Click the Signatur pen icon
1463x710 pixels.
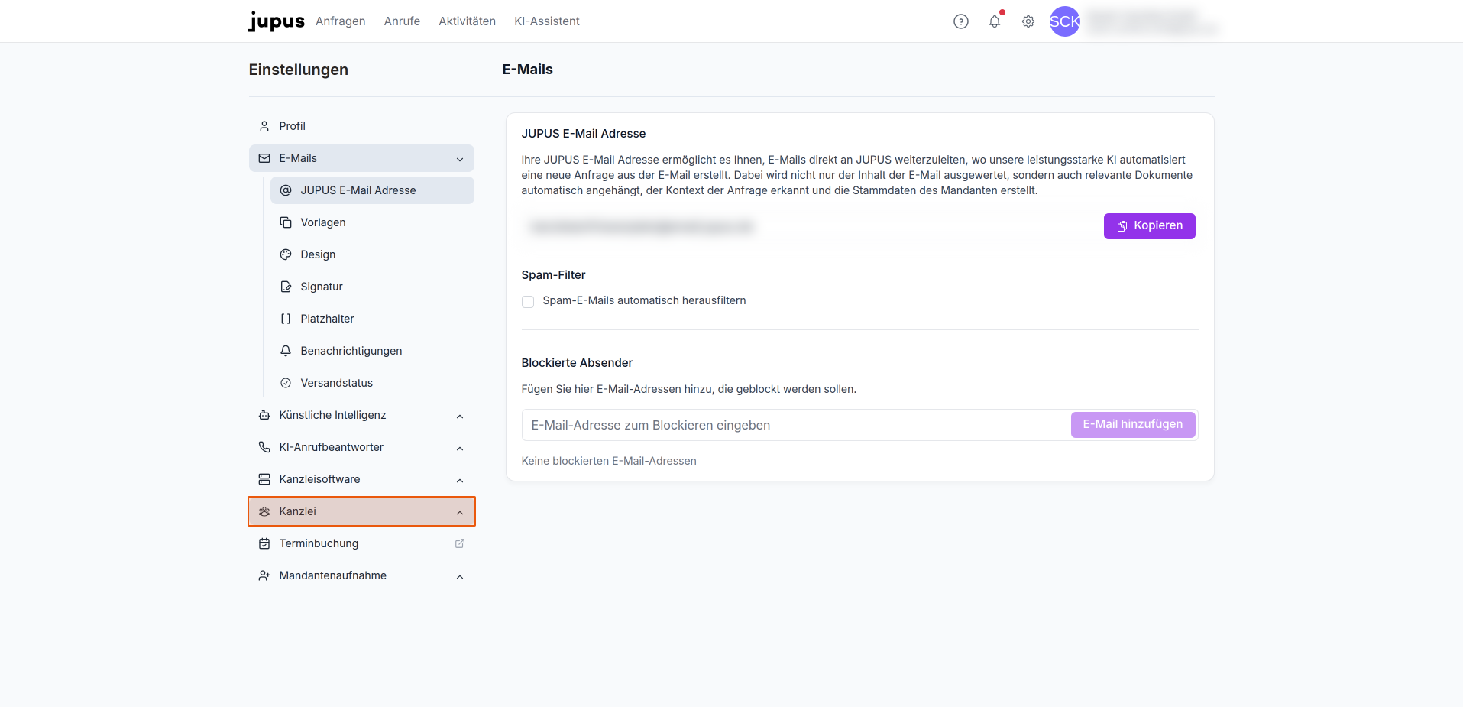286,287
